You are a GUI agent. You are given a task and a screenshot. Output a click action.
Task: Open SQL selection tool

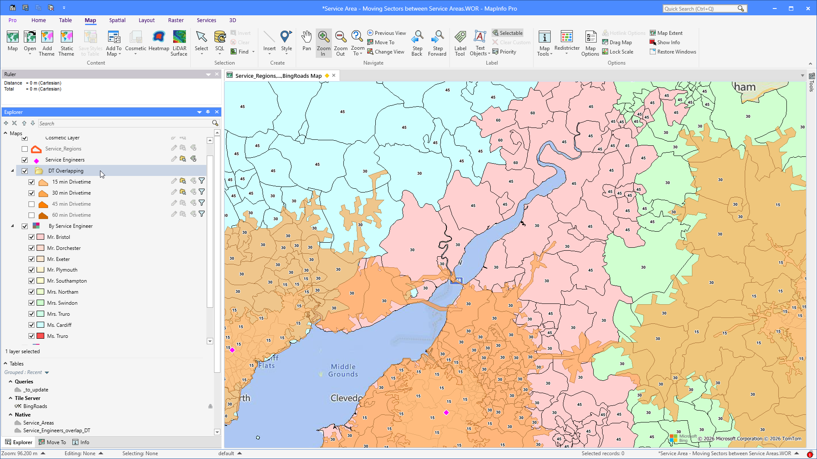(x=220, y=42)
